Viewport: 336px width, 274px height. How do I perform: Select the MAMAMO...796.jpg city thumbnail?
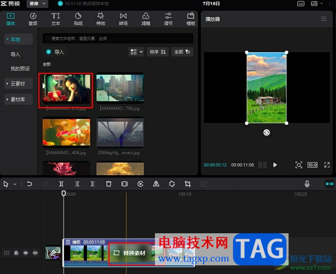[x=120, y=88]
